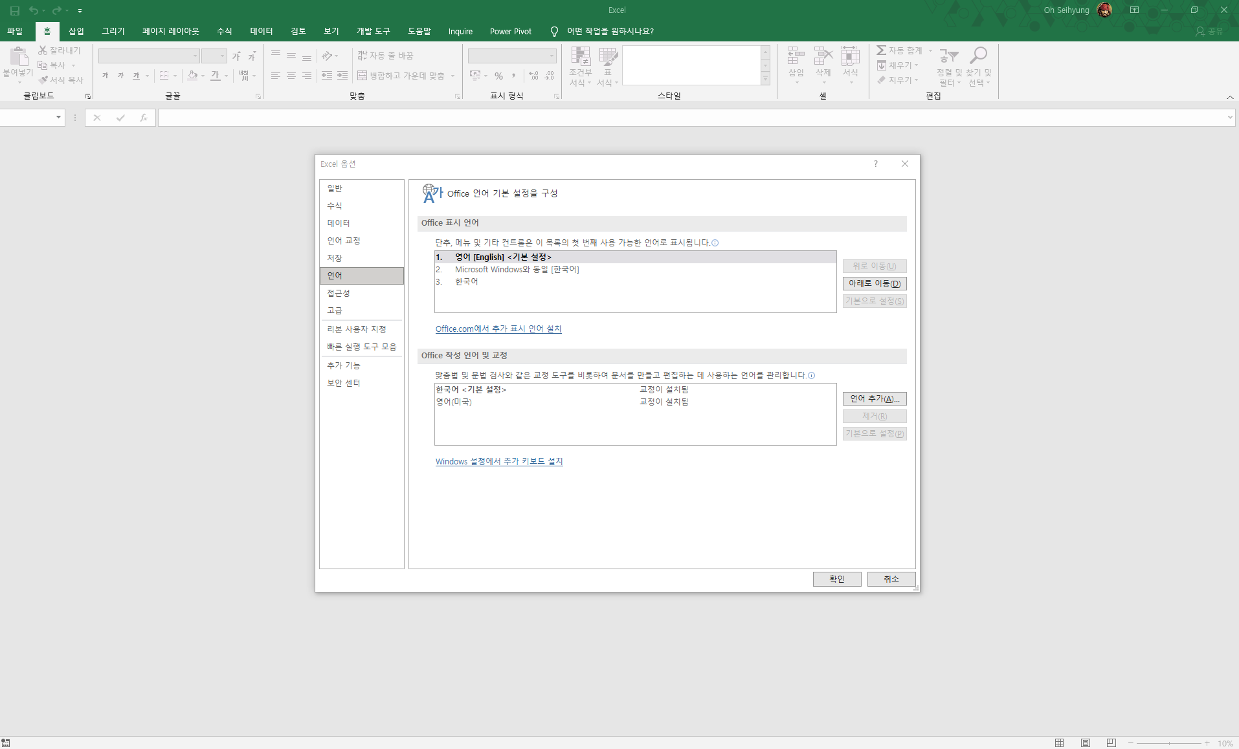Click the cell Format (서식) icon
The image size is (1239, 749).
pyautogui.click(x=850, y=56)
